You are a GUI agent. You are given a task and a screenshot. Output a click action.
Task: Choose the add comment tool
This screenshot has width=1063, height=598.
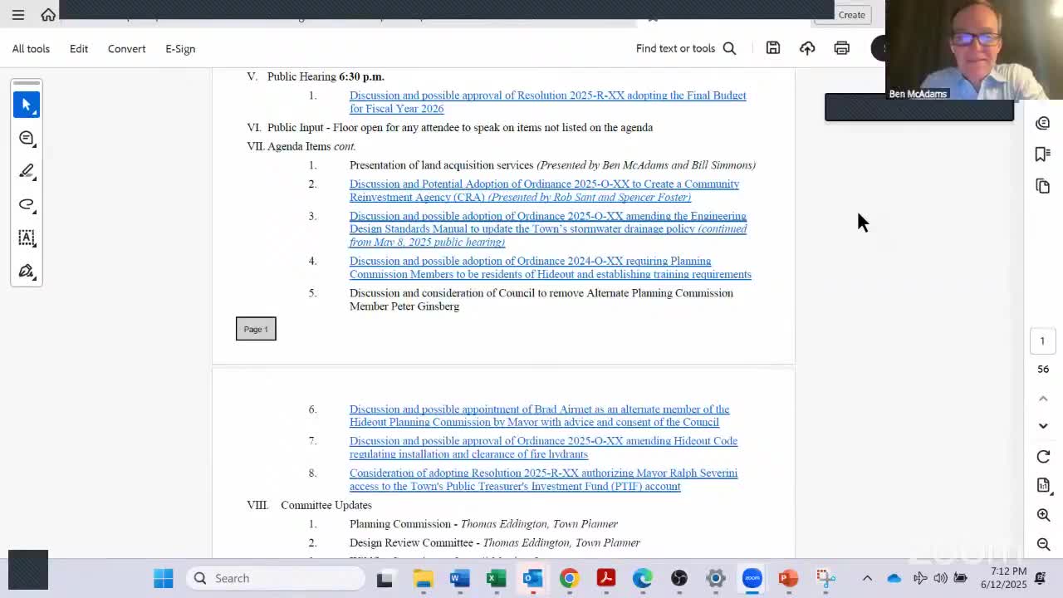[27, 138]
